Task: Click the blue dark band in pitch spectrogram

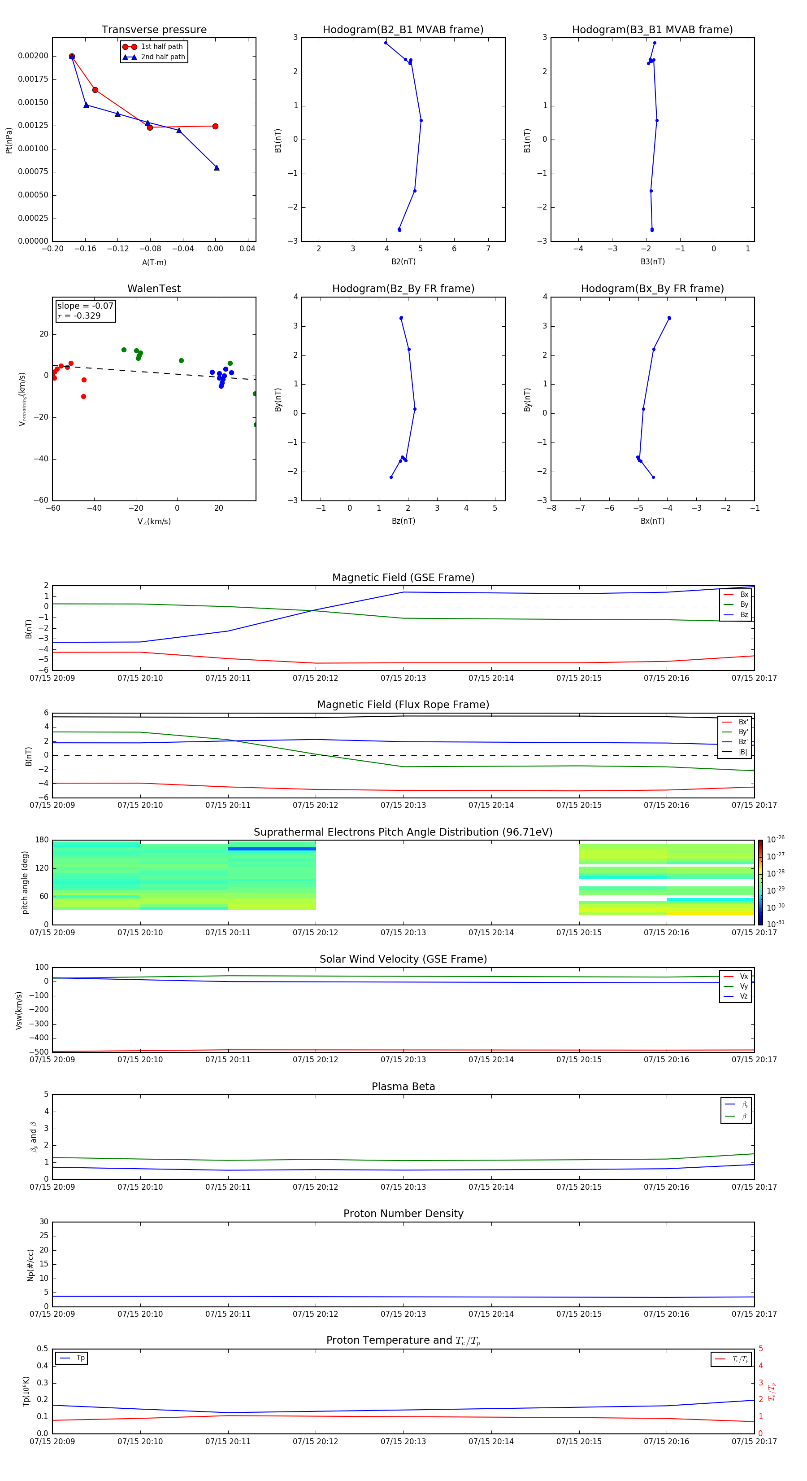Action: pyautogui.click(x=272, y=849)
